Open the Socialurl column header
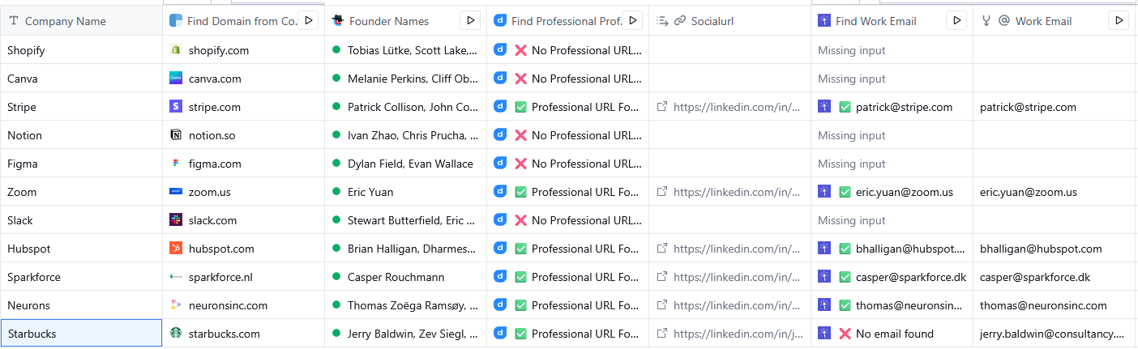Screen dimensions: 1138x349 tap(712, 21)
